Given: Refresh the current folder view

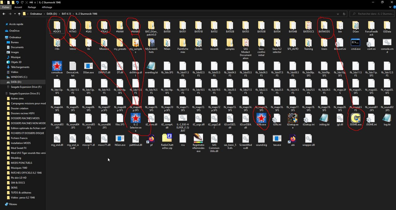Looking at the screenshot, I should (344, 14).
